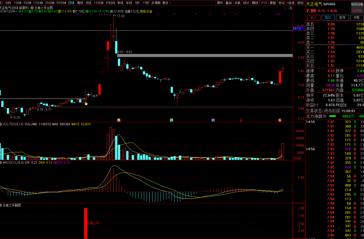Switch to the 周线 weekly chart tab
This screenshot has width=364, height=239.
pyautogui.click(x=80, y=3)
